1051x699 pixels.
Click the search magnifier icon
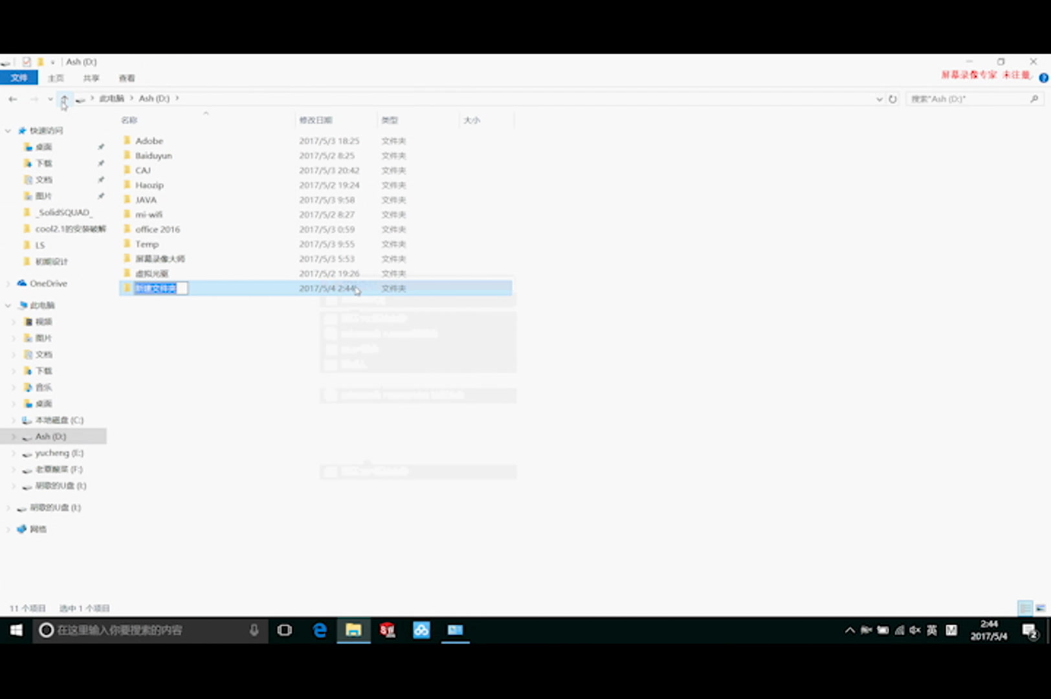coord(1034,99)
